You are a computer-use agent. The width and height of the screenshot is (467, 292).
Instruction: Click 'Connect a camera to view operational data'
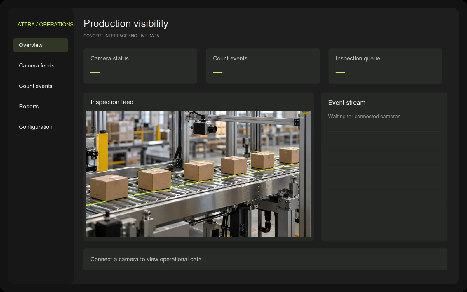coord(146,259)
